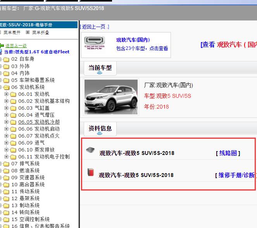Click the folder icon for 06.10 蒸发排放

pyautogui.click(x=13, y=150)
